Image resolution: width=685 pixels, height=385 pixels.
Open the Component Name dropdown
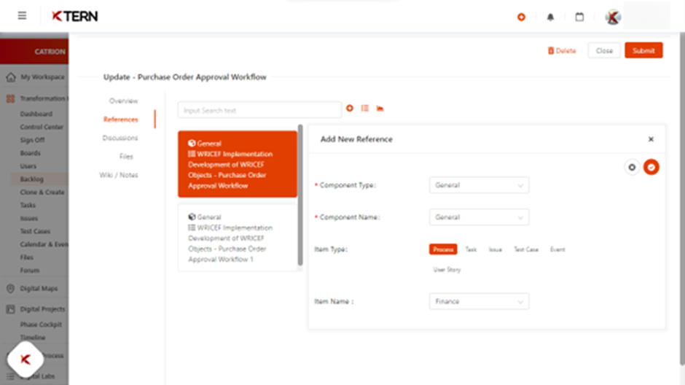(x=479, y=217)
